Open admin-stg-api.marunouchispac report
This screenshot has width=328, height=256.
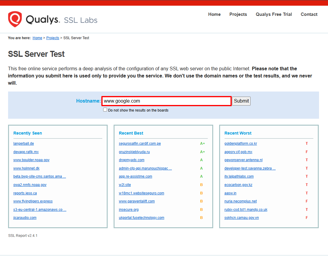tap(145, 168)
